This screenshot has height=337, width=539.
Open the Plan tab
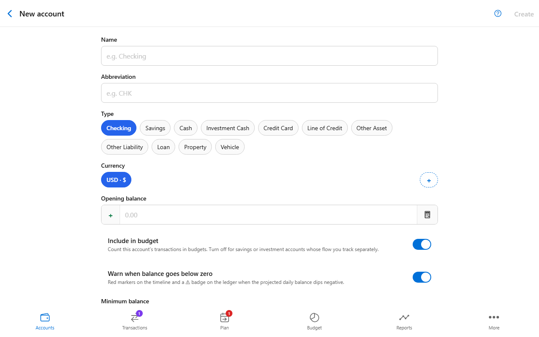(224, 321)
